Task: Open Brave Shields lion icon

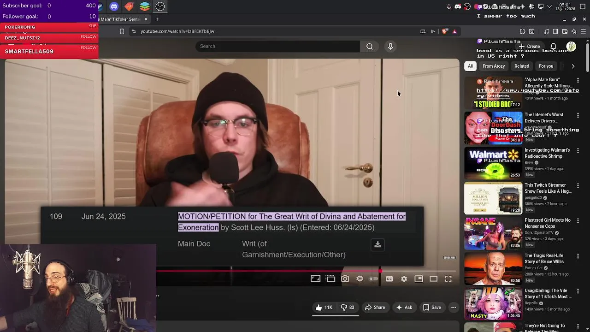Action: point(444,31)
